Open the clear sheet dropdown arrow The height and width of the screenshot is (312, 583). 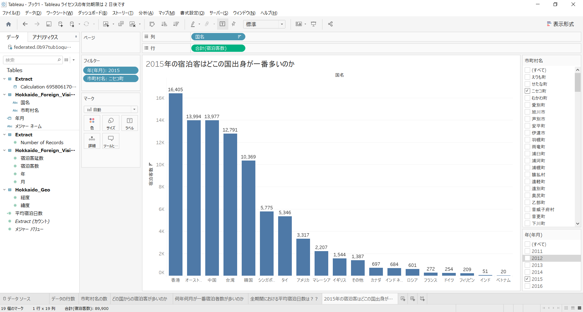(x=140, y=24)
